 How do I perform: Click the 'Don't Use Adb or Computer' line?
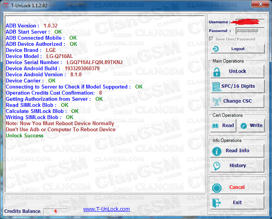coord(61,130)
